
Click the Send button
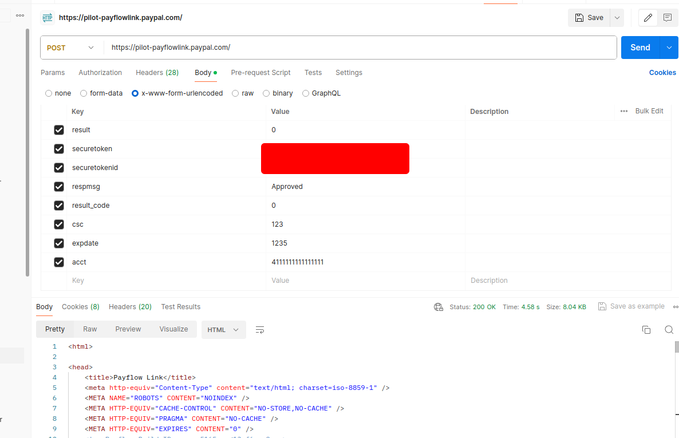tap(640, 48)
